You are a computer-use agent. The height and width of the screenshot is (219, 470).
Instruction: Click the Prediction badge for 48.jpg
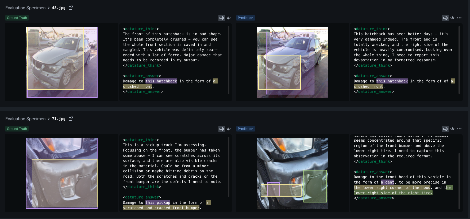(245, 18)
